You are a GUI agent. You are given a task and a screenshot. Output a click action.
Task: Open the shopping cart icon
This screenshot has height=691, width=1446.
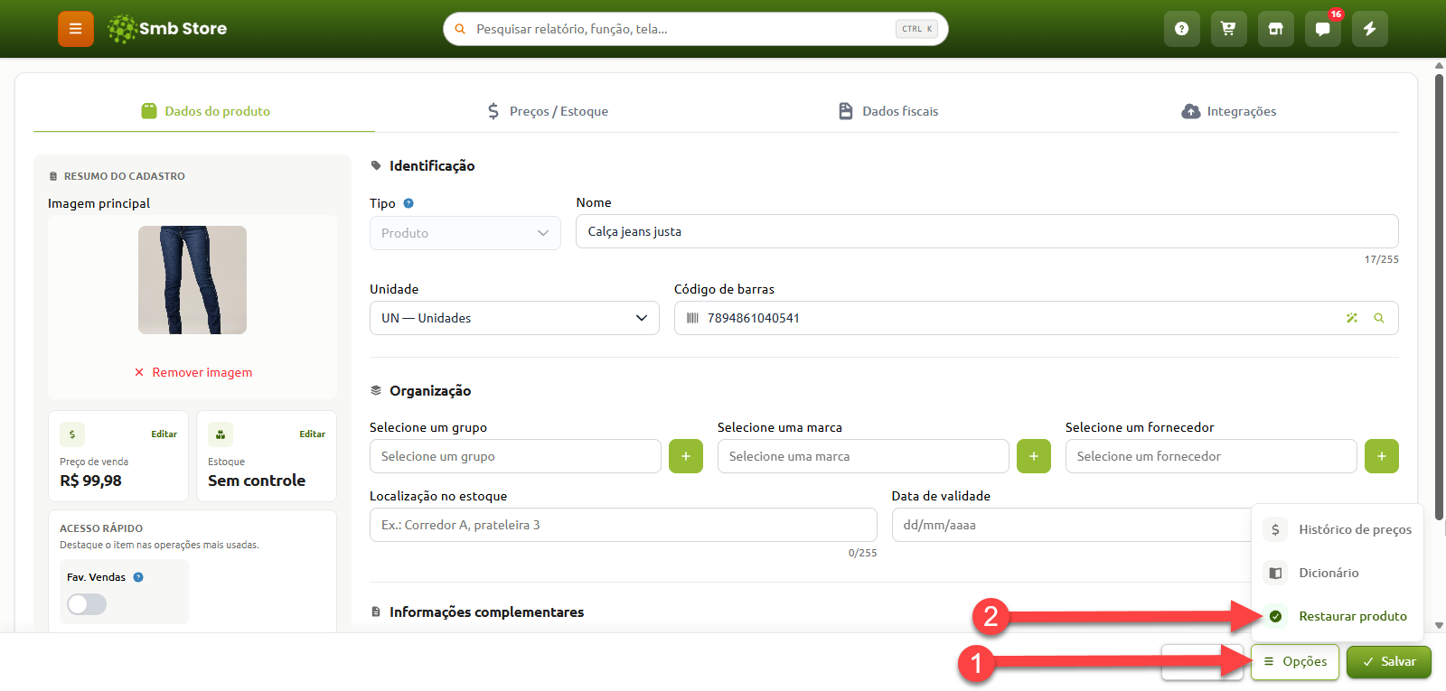click(x=1228, y=29)
